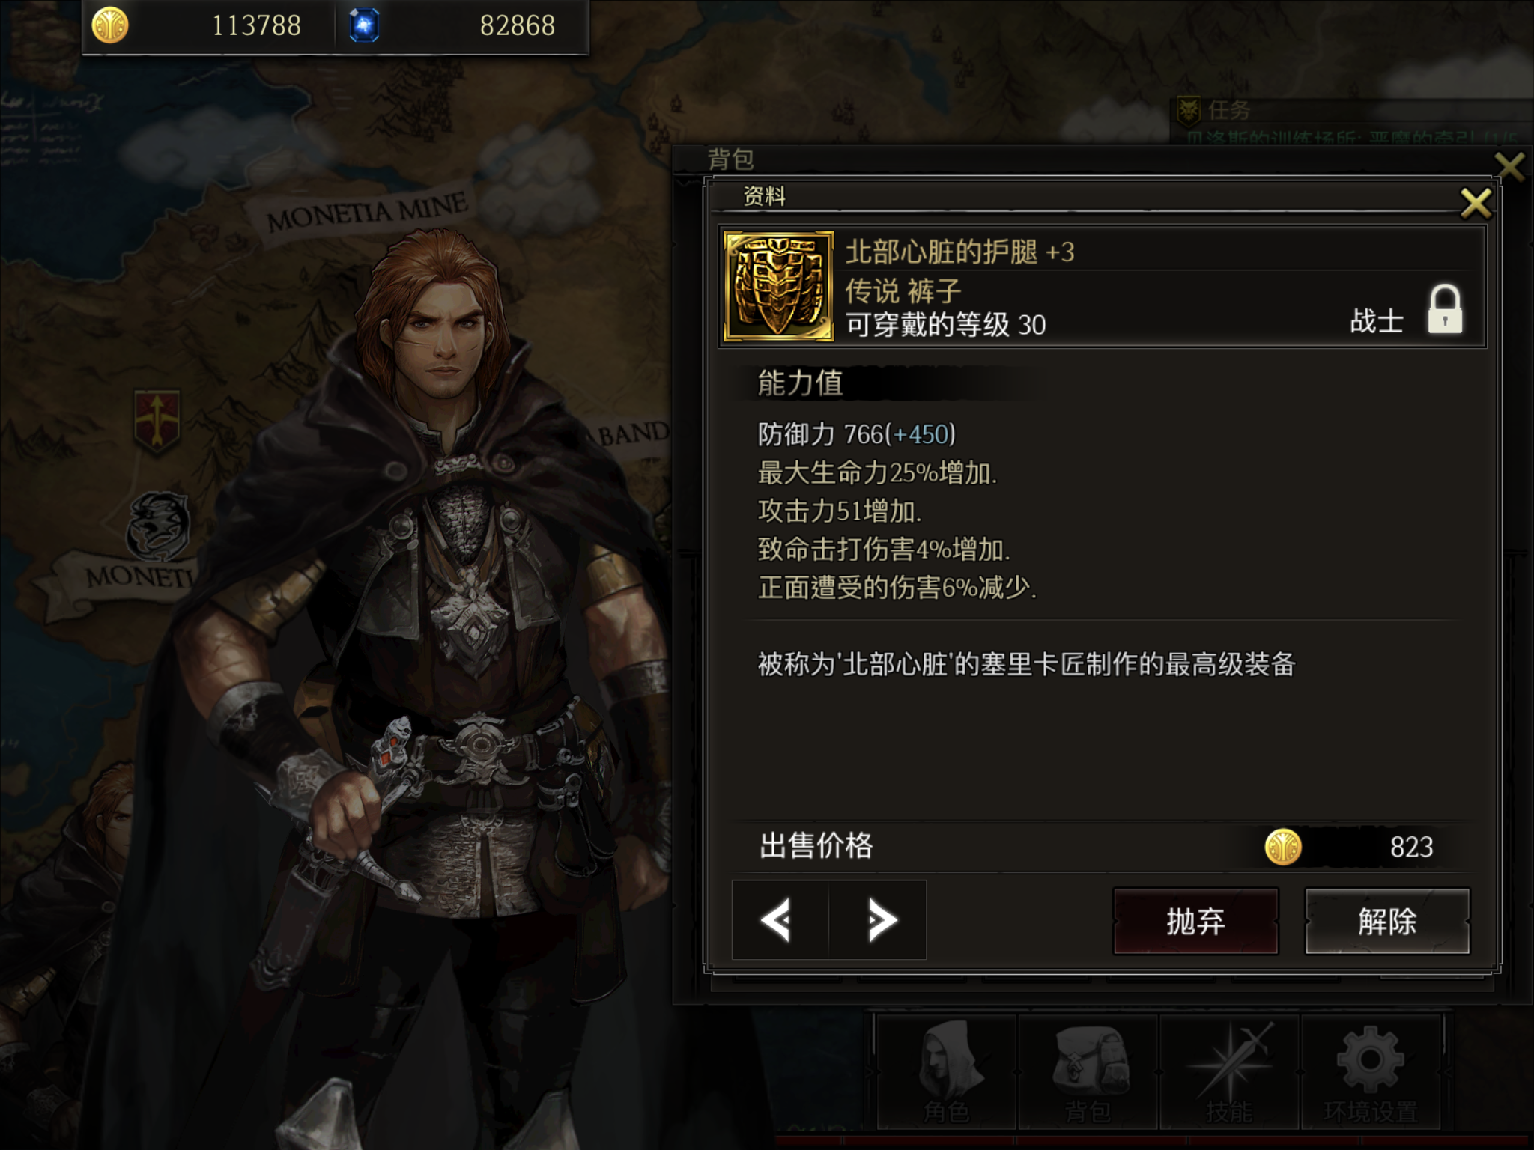Open the 背包 backpack tab
Viewport: 1534px width, 1150px height.
pyautogui.click(x=1088, y=1071)
